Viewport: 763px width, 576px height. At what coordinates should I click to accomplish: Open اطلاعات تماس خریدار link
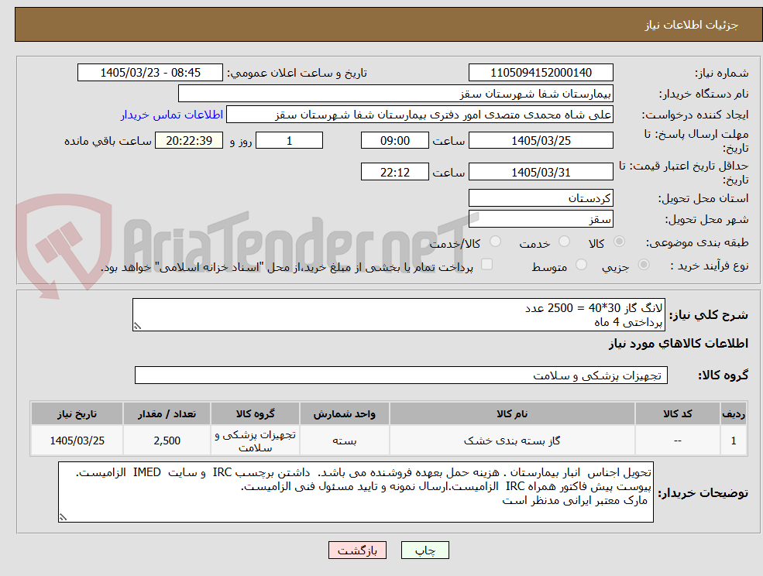[172, 115]
